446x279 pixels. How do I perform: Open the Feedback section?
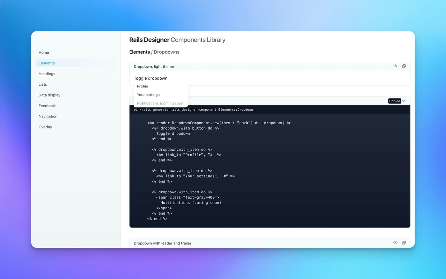[x=47, y=106]
